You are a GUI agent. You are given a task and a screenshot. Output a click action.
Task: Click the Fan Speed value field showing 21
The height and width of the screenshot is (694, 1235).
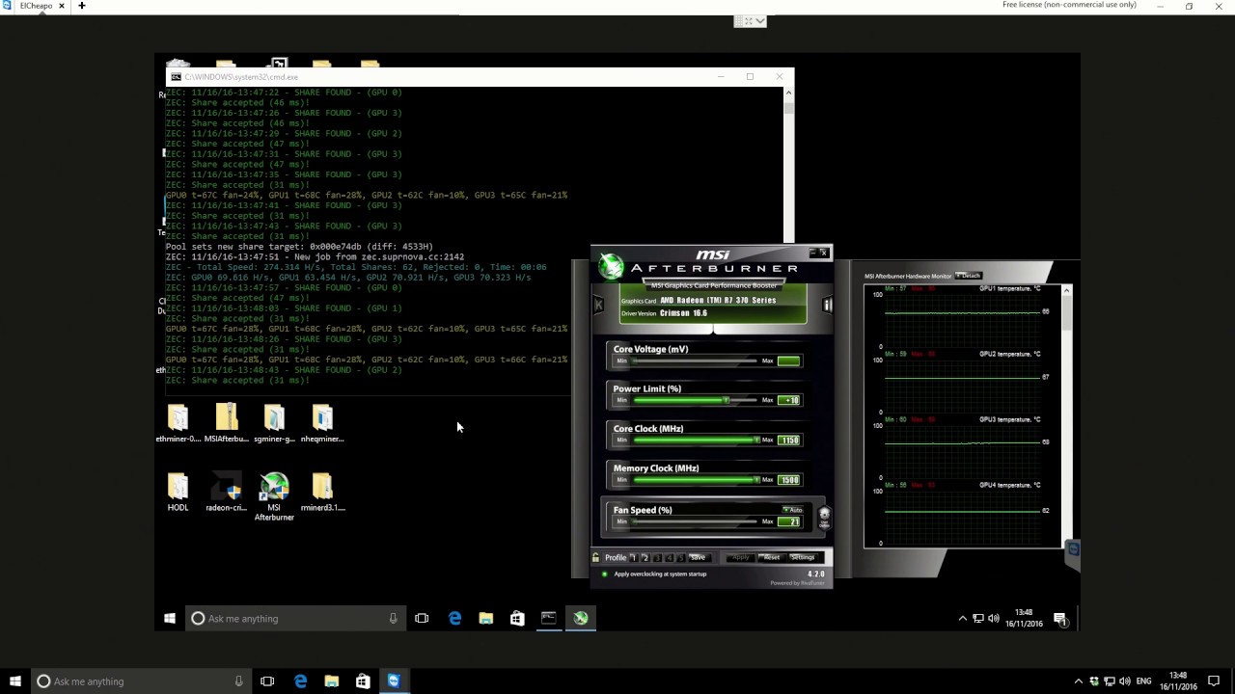tap(788, 521)
